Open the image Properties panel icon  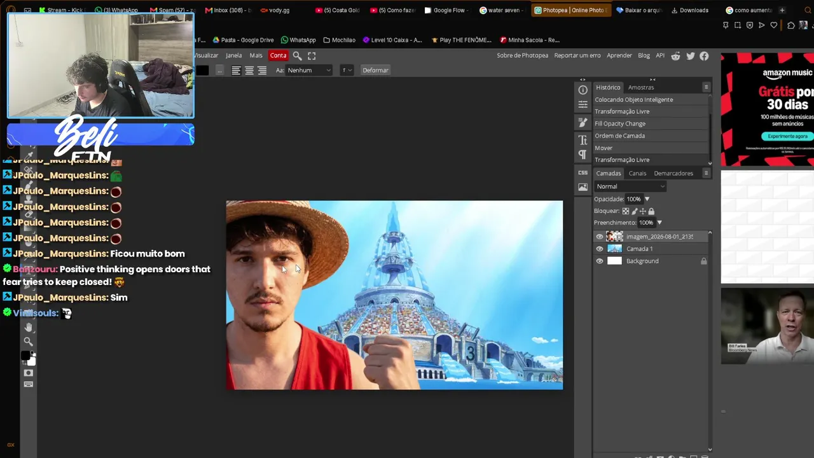coord(583,187)
